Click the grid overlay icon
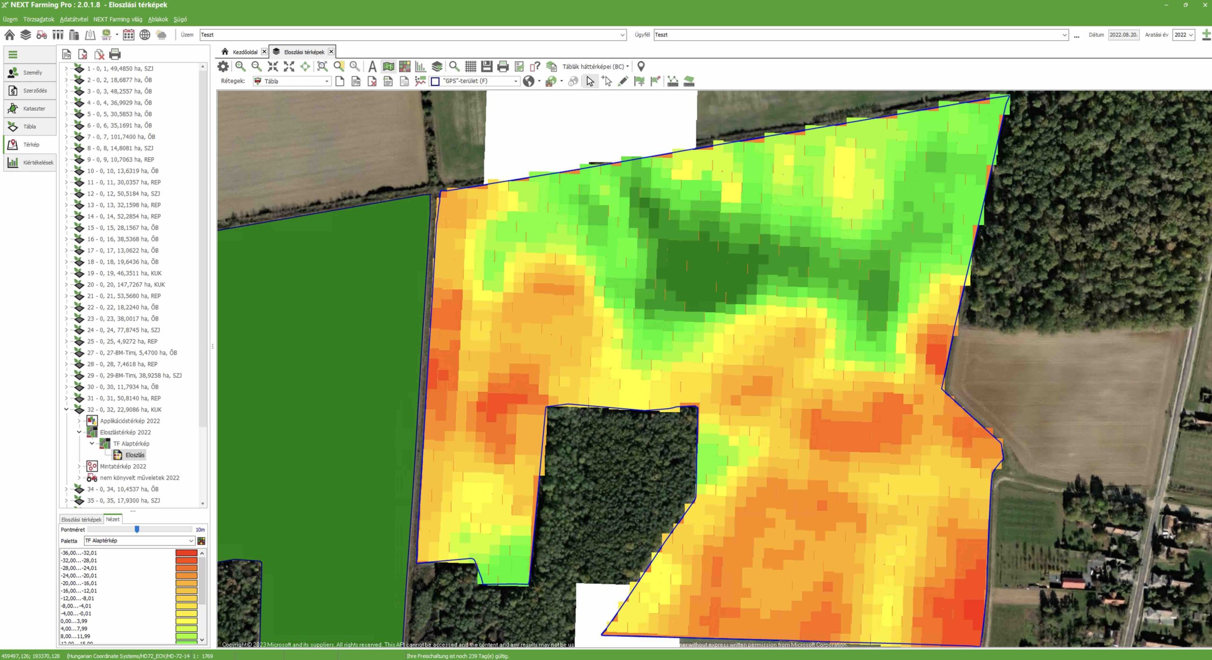 point(470,67)
